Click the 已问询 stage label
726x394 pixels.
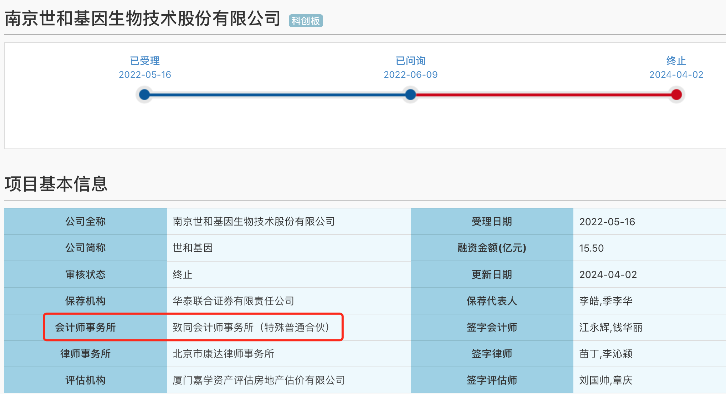pyautogui.click(x=410, y=61)
